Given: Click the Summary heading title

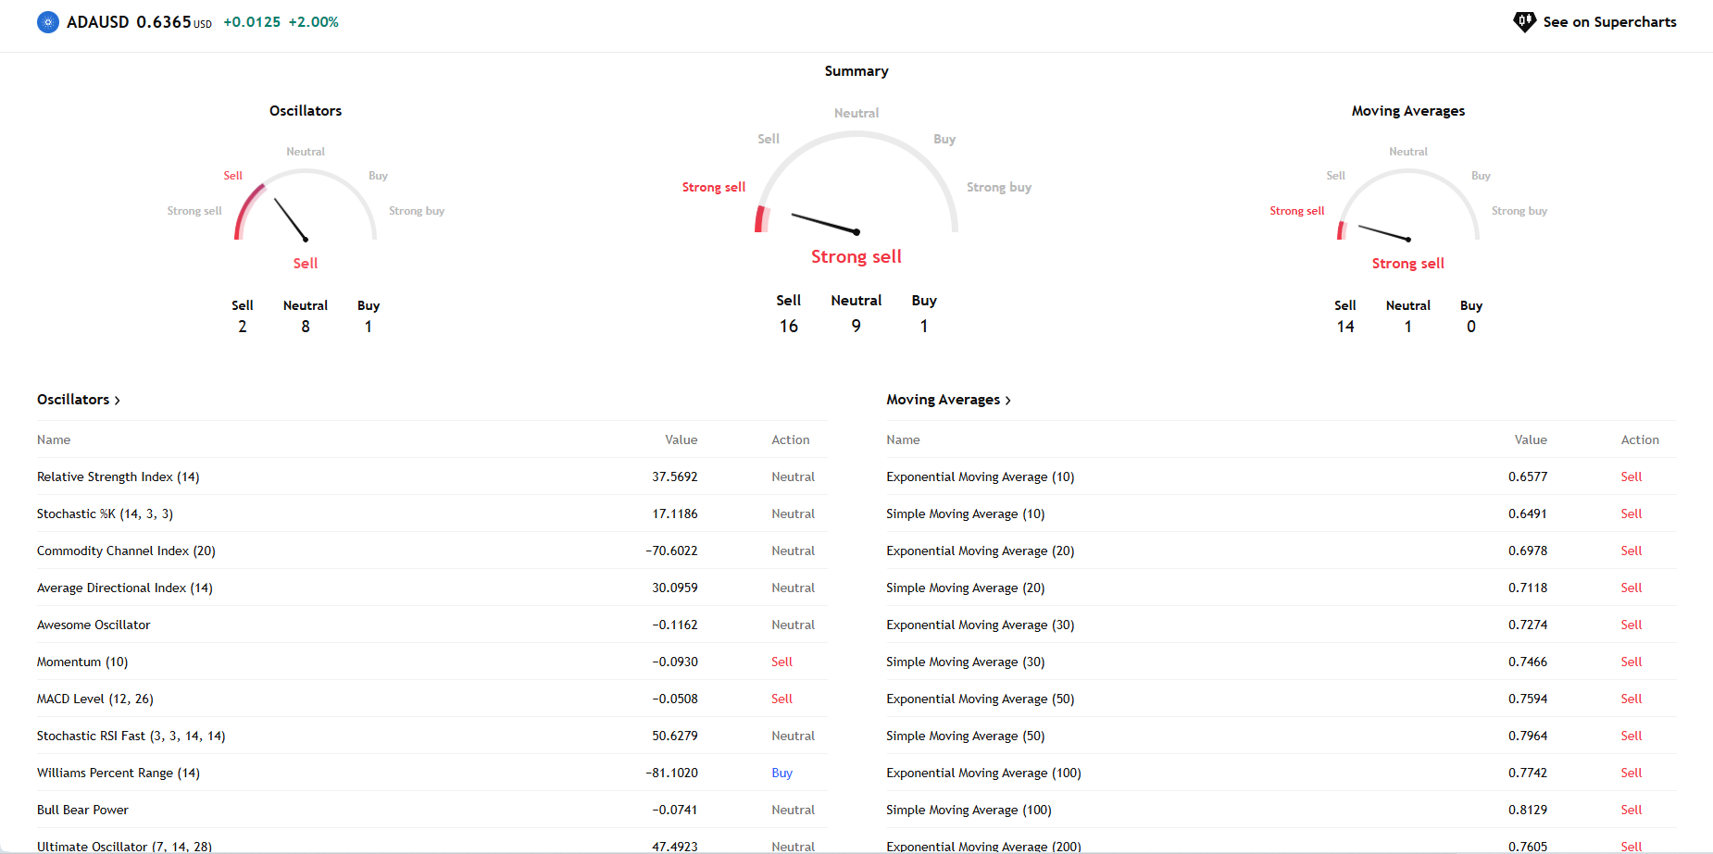Looking at the screenshot, I should (856, 71).
